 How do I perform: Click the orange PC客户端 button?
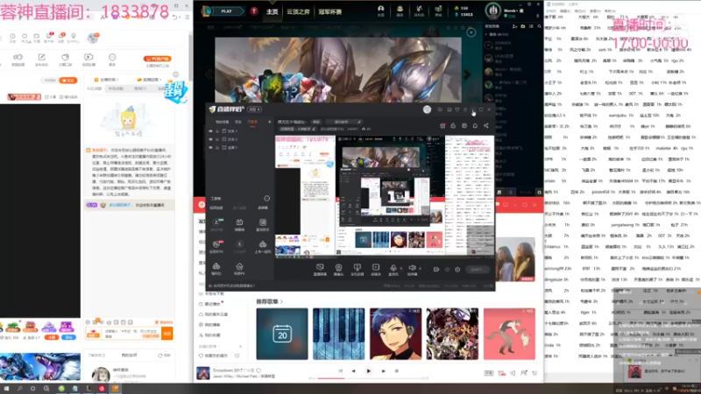pos(158,59)
